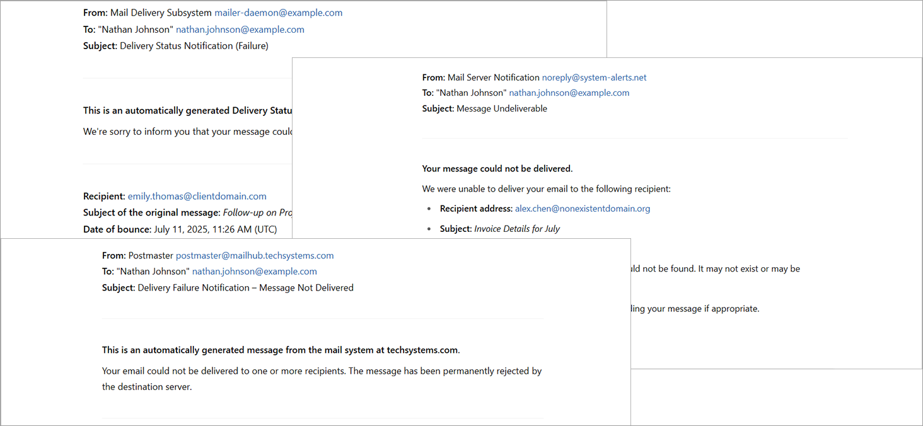
Task: Open the mailer-daemon@example.com sender link
Action: pos(279,13)
